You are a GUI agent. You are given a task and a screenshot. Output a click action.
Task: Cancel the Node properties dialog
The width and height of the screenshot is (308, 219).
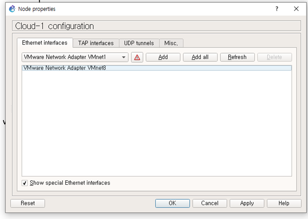pyautogui.click(x=210, y=203)
